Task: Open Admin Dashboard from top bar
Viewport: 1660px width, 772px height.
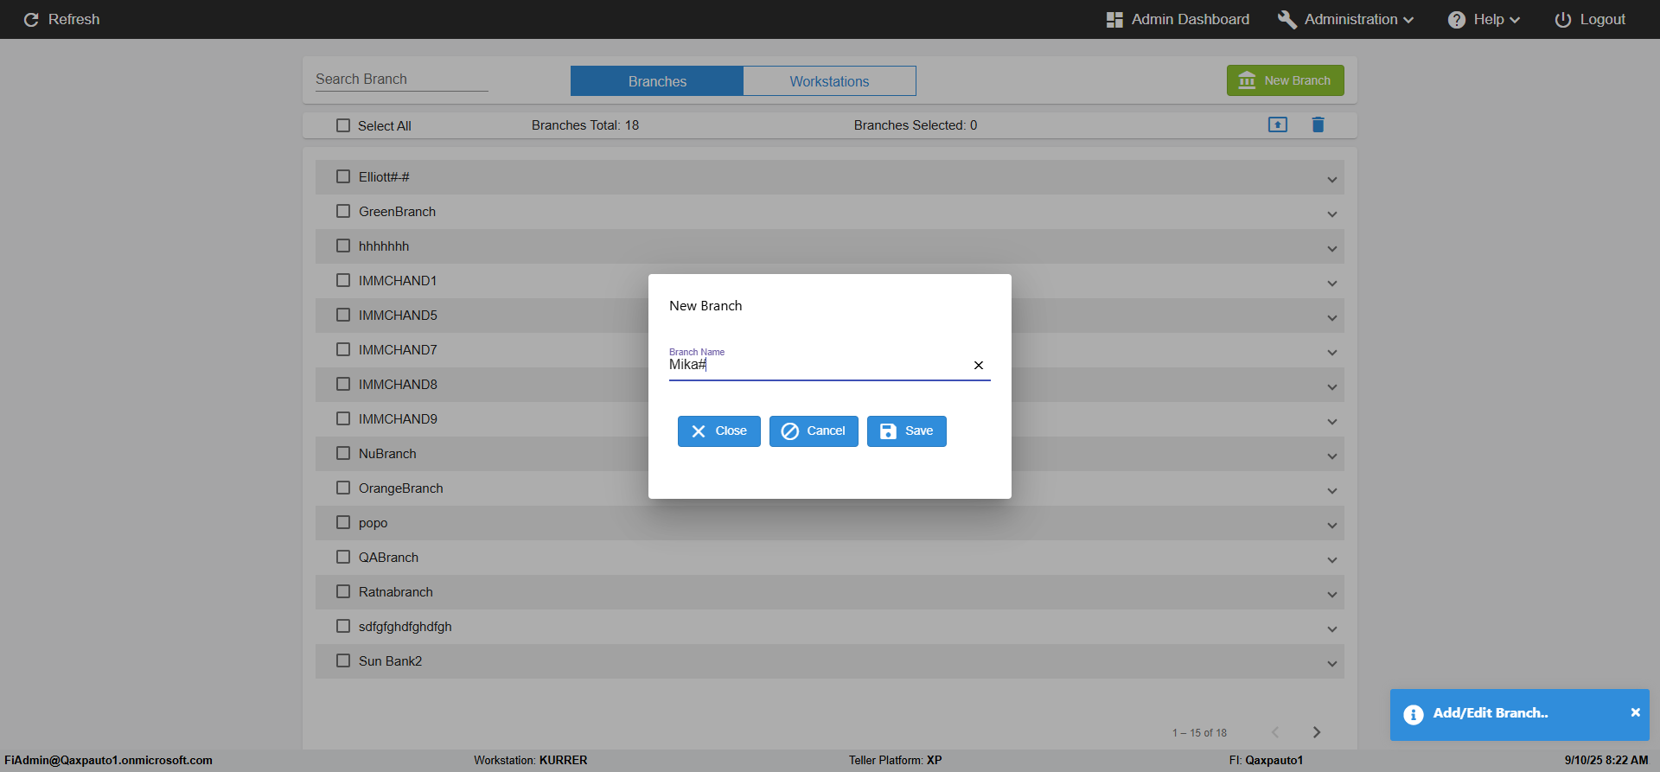Action: (x=1178, y=20)
